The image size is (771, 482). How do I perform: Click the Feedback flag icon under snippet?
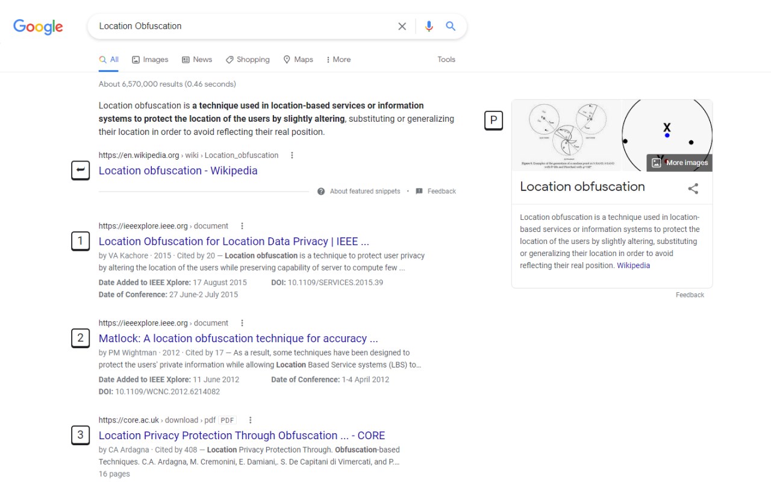(419, 192)
